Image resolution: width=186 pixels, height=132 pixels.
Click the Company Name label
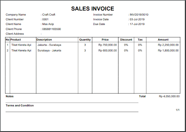[x=16, y=15]
